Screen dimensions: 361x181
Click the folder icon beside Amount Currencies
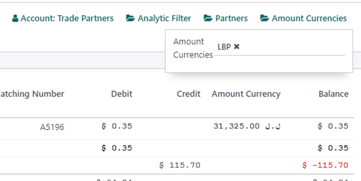[264, 18]
